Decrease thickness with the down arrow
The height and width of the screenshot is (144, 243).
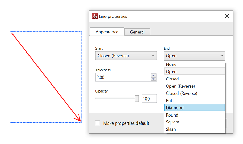(x=153, y=79)
